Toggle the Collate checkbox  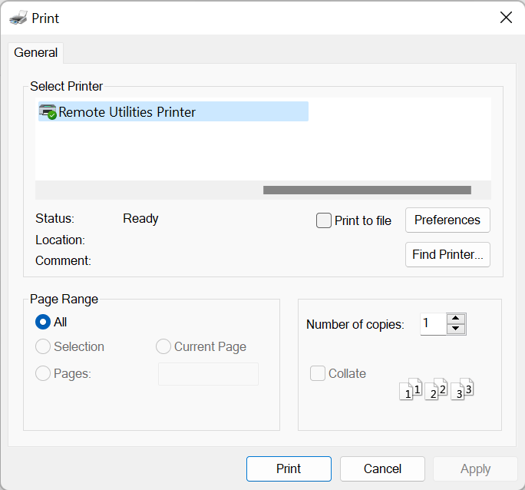pos(318,374)
